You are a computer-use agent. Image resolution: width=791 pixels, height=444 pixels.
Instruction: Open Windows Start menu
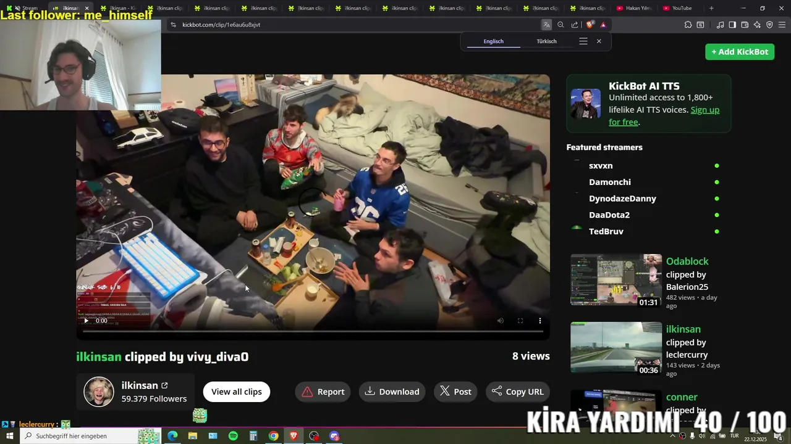click(9, 436)
